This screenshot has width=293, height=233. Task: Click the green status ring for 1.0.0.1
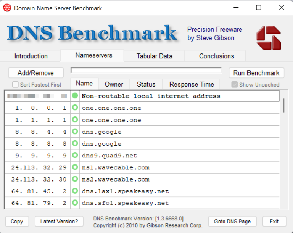click(75, 108)
